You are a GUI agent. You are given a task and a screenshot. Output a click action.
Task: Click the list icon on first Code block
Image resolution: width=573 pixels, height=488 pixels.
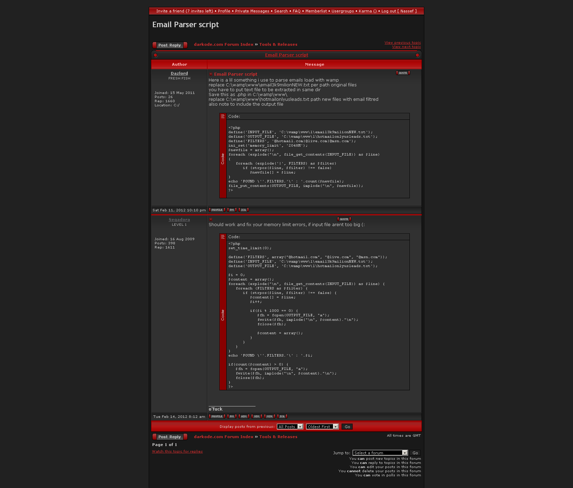[x=223, y=116]
